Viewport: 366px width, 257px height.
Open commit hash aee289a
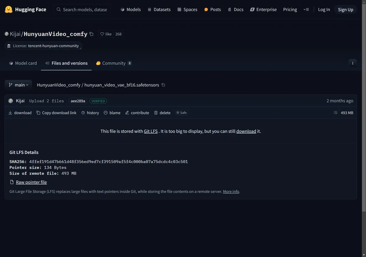[x=78, y=101]
